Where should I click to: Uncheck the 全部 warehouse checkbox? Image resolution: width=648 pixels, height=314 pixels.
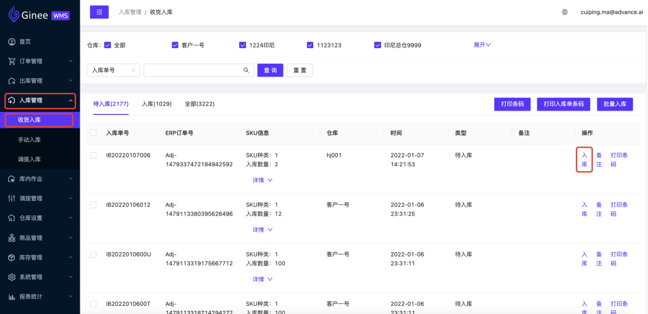coord(108,45)
